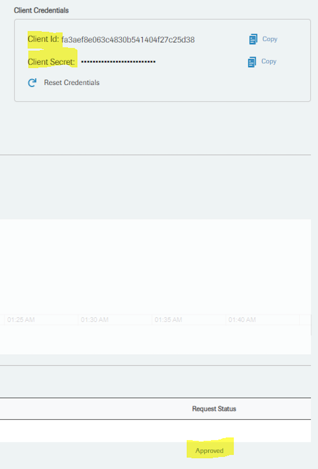Image resolution: width=318 pixels, height=469 pixels.
Task: Click the 01:30 AM chart time label
Action: (x=95, y=320)
